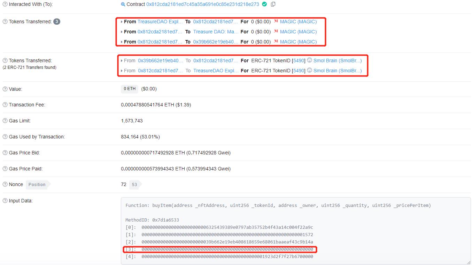Select the gas used value 834,164 (53.01%)
This screenshot has height=265, width=472.
click(x=140, y=137)
